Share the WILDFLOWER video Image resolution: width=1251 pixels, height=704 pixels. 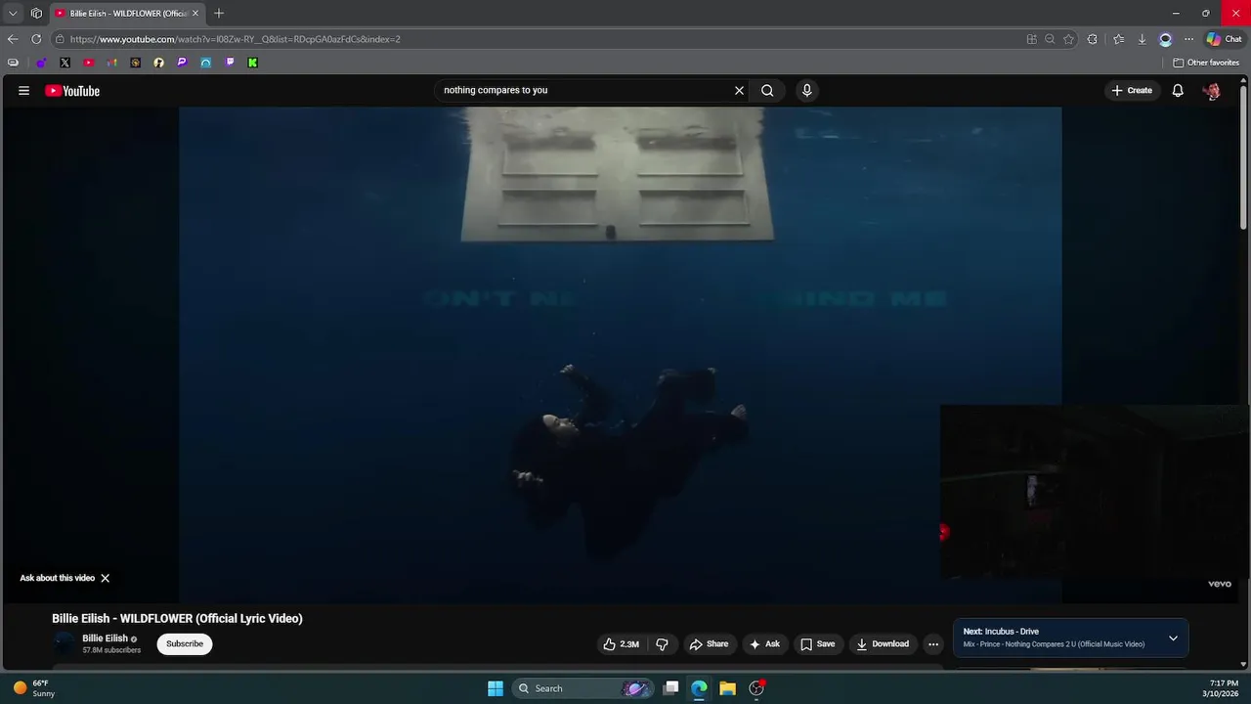coord(709,643)
